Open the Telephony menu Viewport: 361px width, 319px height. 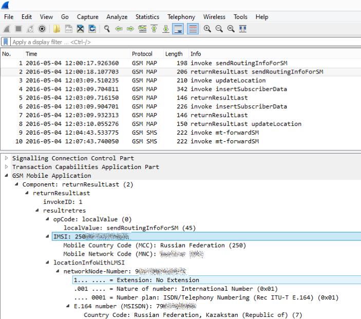(181, 17)
